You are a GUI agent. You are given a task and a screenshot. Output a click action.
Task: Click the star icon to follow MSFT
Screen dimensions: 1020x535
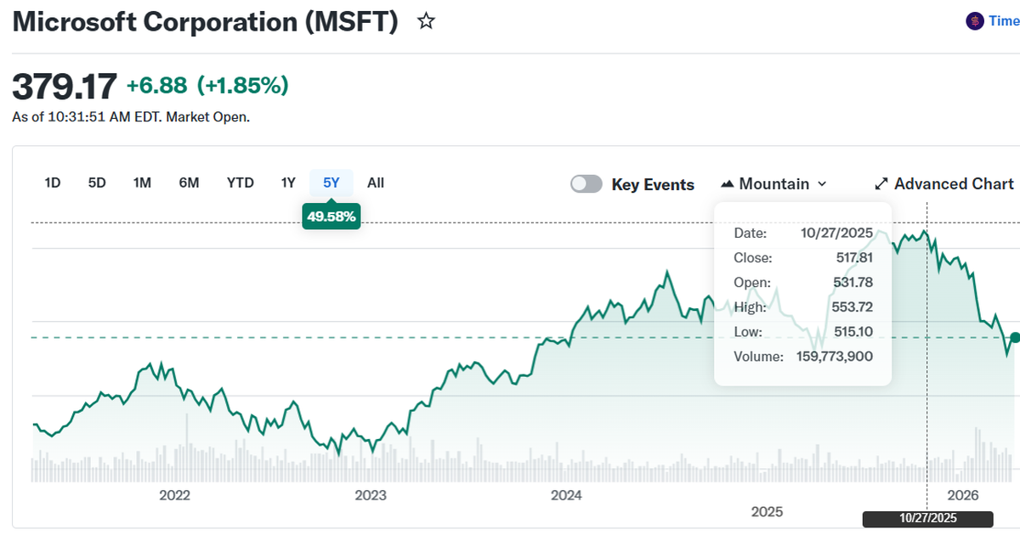pos(426,21)
